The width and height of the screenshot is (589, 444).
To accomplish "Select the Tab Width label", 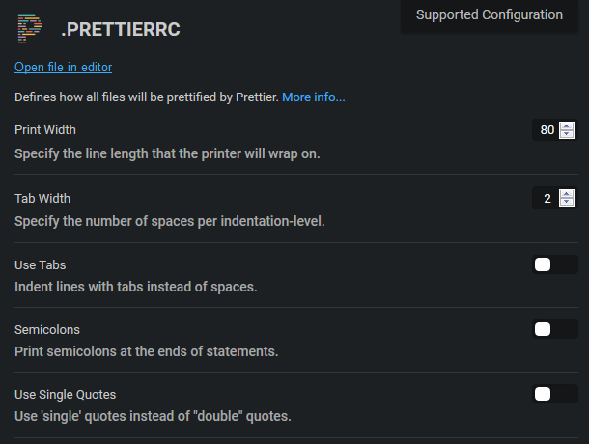I will click(42, 198).
